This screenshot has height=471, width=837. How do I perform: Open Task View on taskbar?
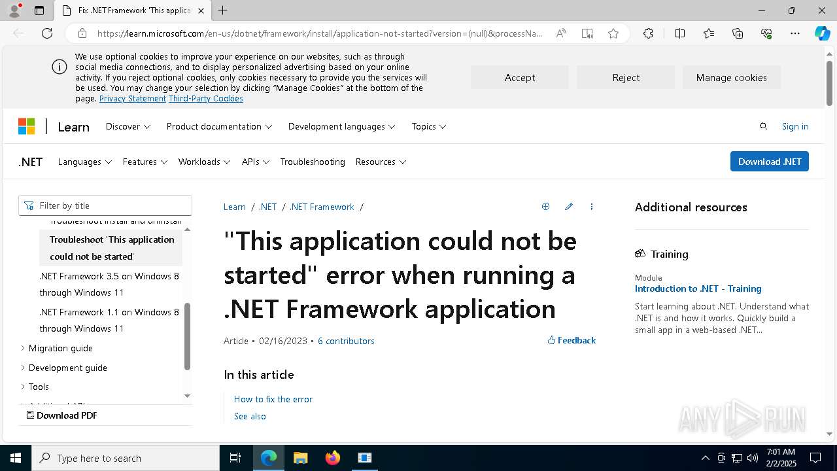coord(235,458)
